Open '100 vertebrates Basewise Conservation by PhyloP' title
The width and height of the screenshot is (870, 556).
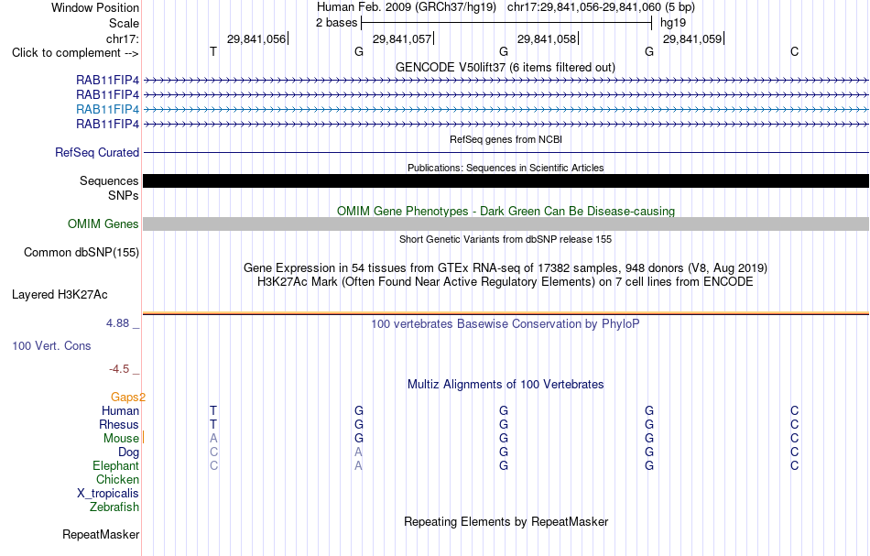click(506, 323)
